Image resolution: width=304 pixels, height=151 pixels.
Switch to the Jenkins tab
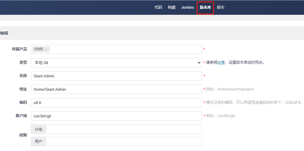[x=188, y=8]
